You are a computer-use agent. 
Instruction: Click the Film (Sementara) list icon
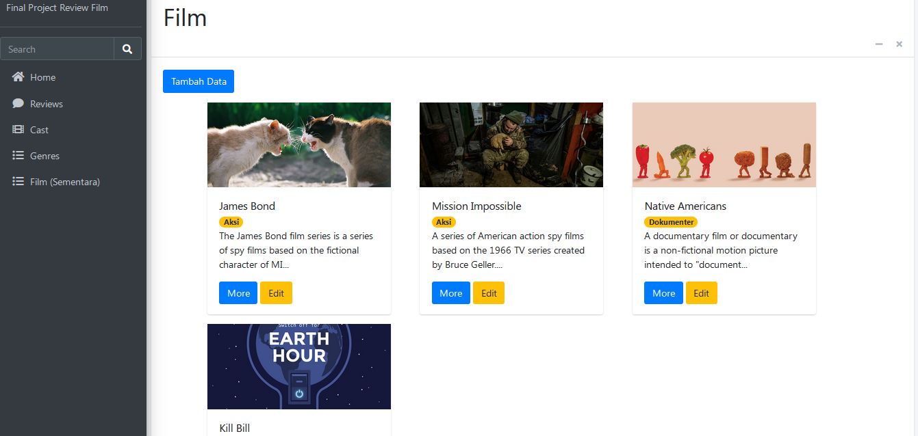[x=18, y=182]
